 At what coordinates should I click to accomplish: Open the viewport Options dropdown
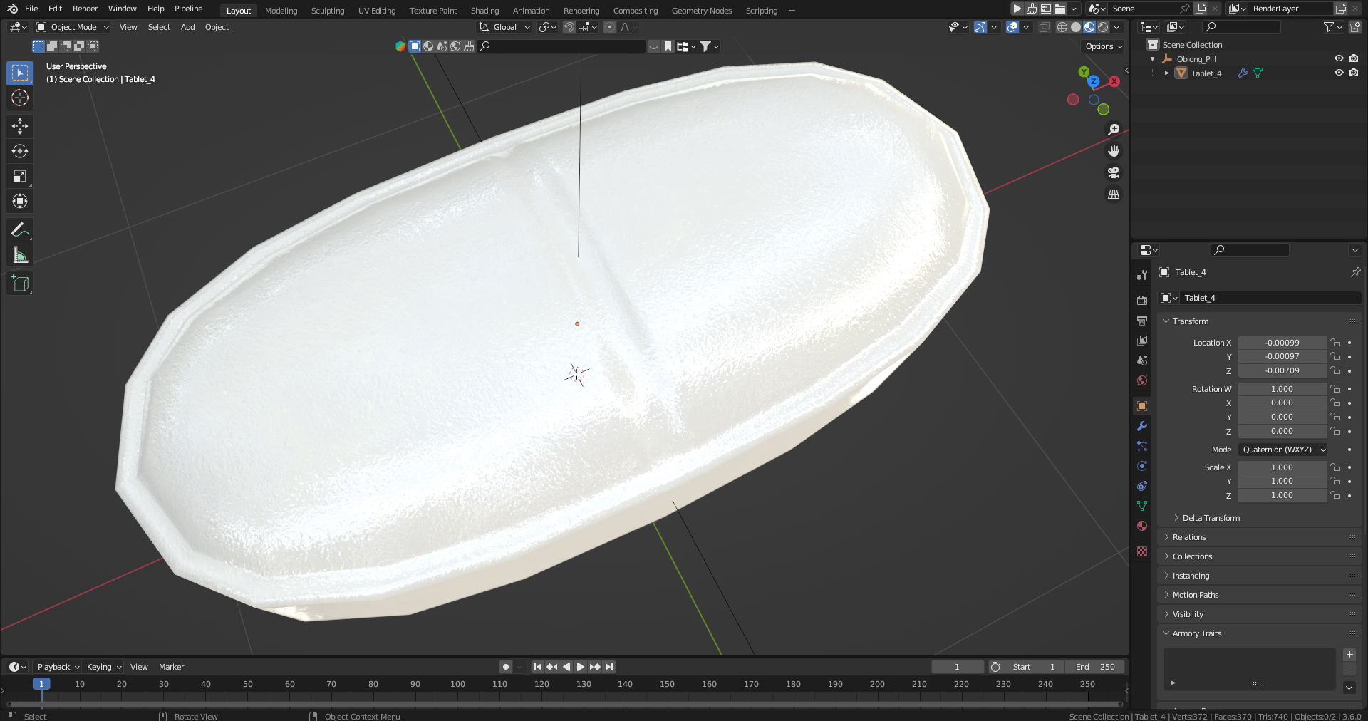[1104, 46]
